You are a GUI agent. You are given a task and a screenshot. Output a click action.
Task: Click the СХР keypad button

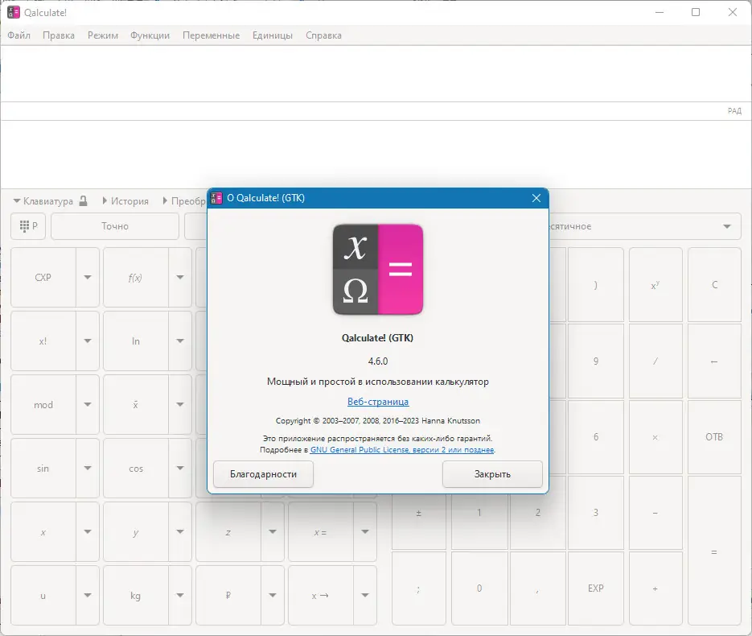coord(43,278)
